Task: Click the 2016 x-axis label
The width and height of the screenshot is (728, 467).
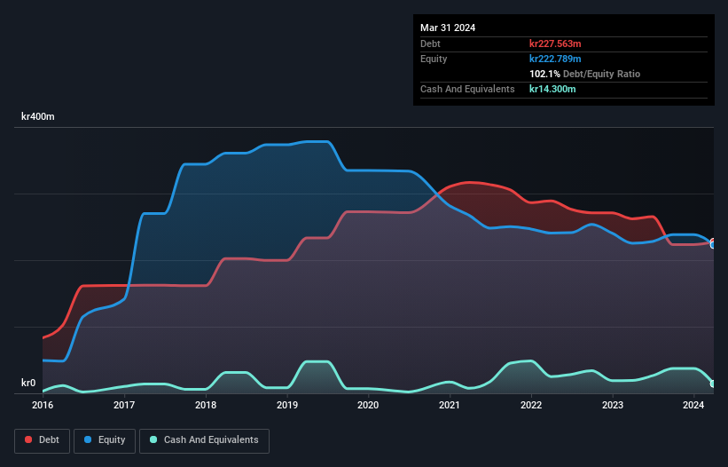Action: [43, 405]
